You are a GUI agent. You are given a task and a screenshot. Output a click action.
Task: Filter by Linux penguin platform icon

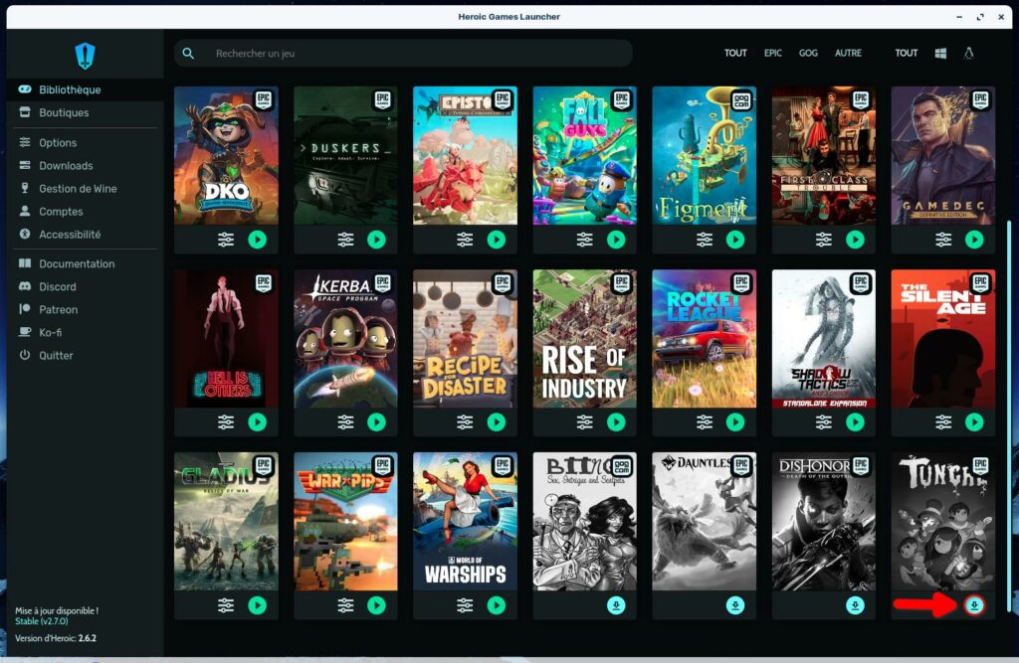[968, 54]
